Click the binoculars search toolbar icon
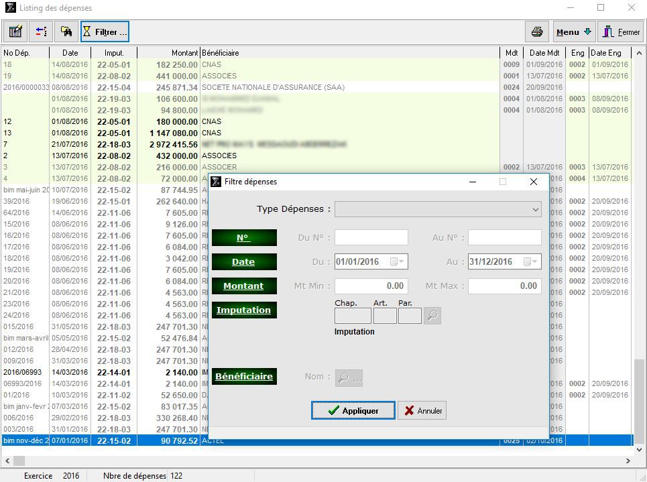This screenshot has height=482, width=647. coord(66,32)
